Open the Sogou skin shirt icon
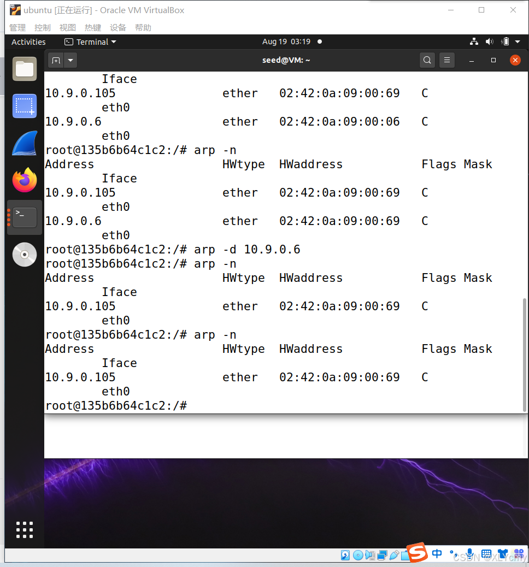Viewport: 529px width, 567px height. pos(503,554)
